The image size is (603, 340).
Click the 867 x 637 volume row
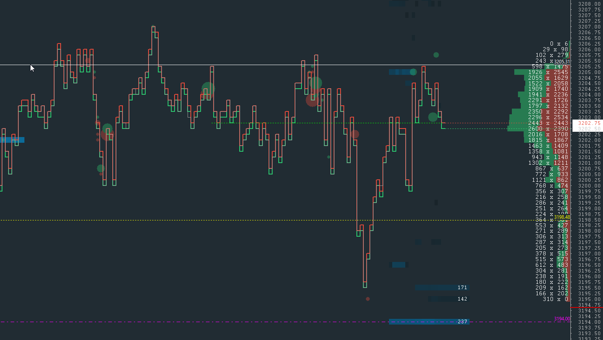pos(552,168)
